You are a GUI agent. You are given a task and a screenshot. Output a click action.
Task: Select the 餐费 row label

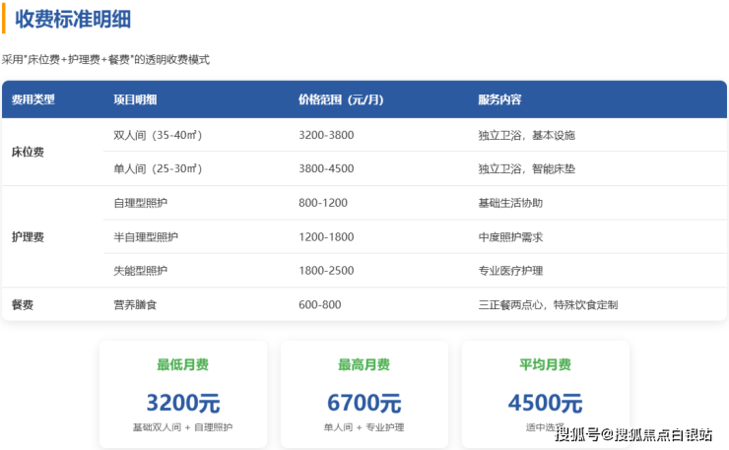click(23, 305)
